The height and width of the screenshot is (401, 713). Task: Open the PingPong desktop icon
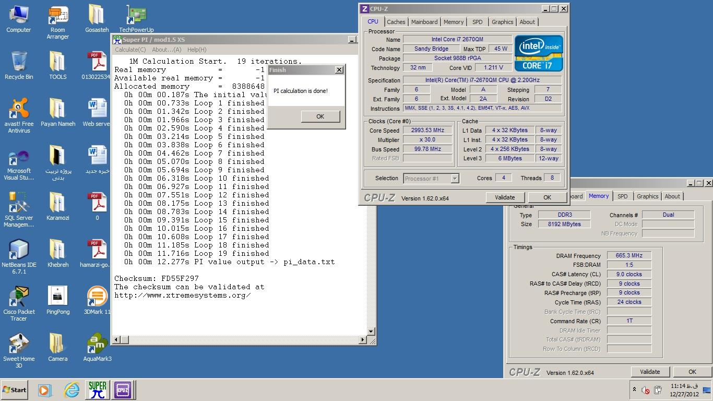(x=57, y=301)
